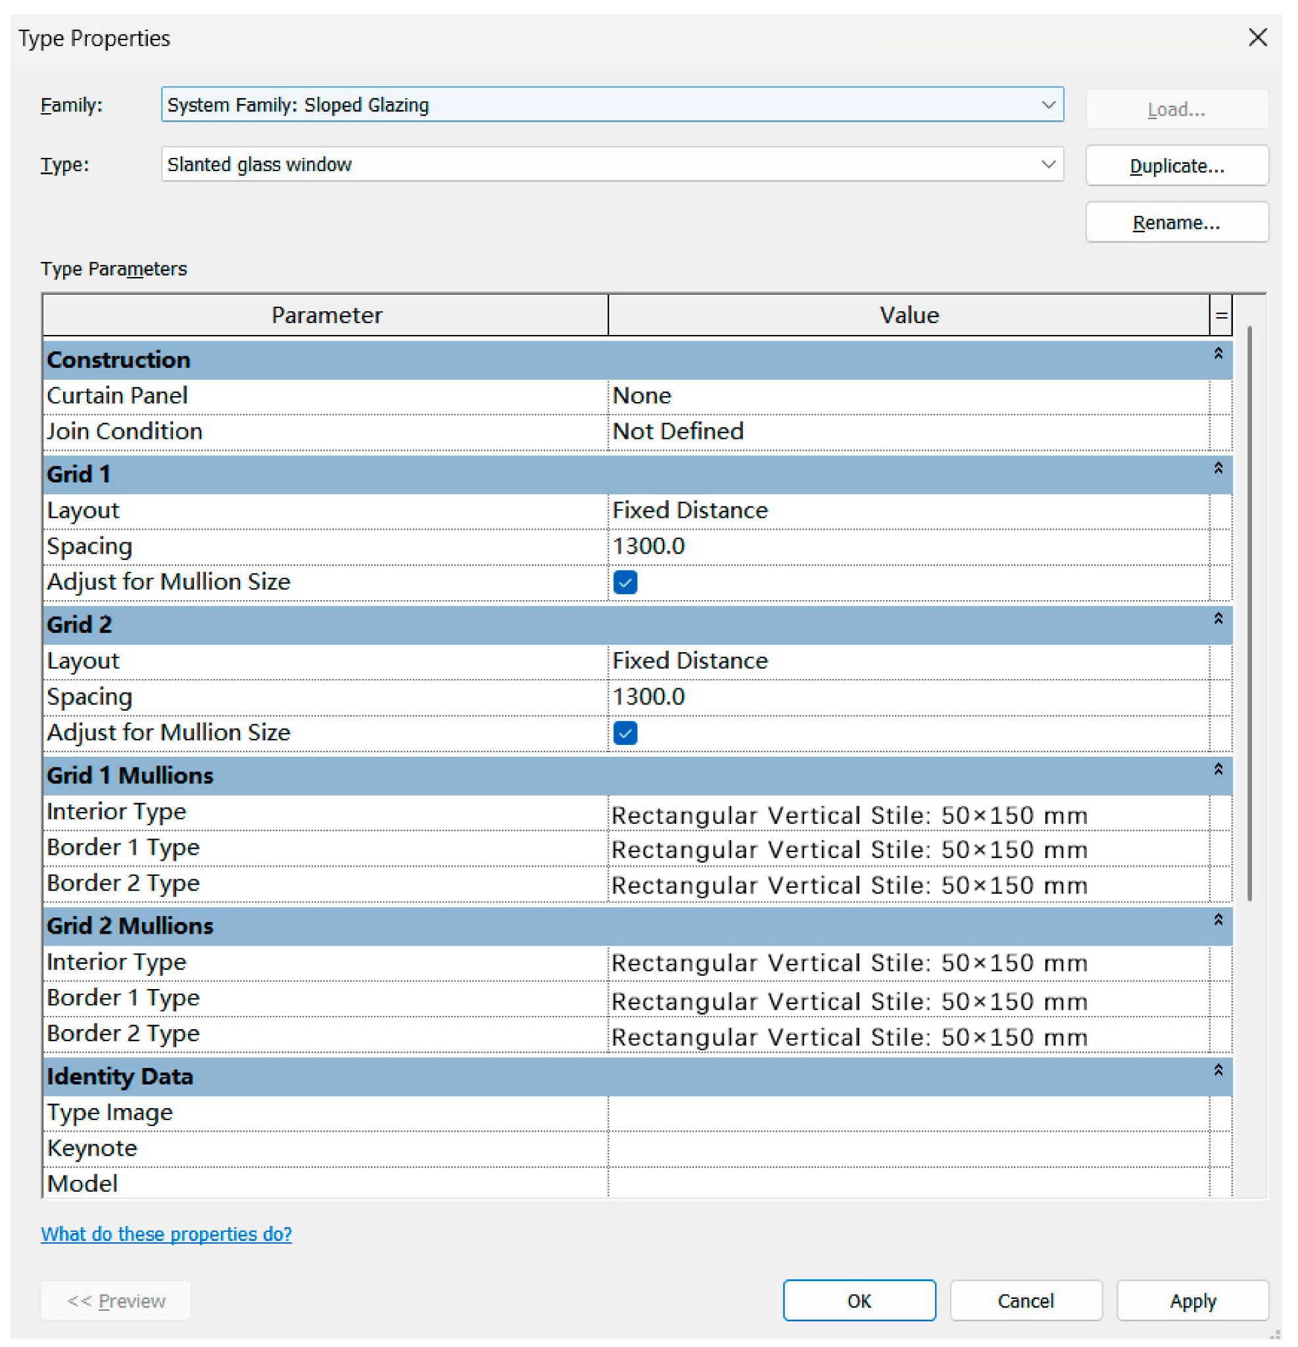Collapse the Construction section chevron
The width and height of the screenshot is (1298, 1347).
tap(1218, 353)
